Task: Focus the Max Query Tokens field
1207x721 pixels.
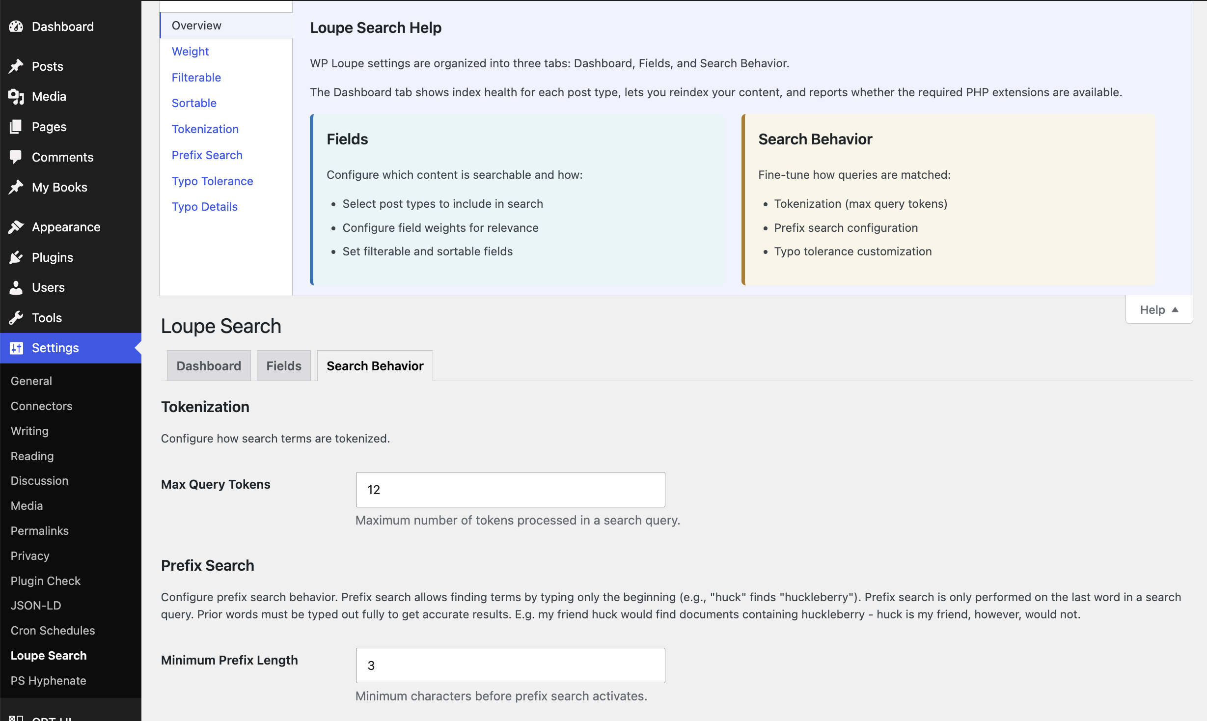Action: tap(510, 490)
